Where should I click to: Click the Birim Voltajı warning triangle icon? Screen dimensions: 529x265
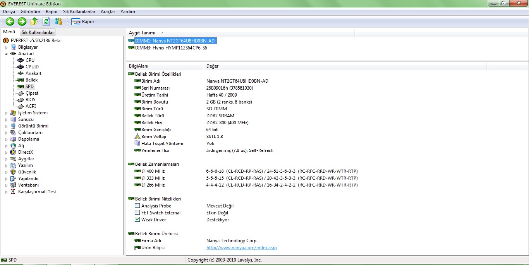tap(137, 136)
